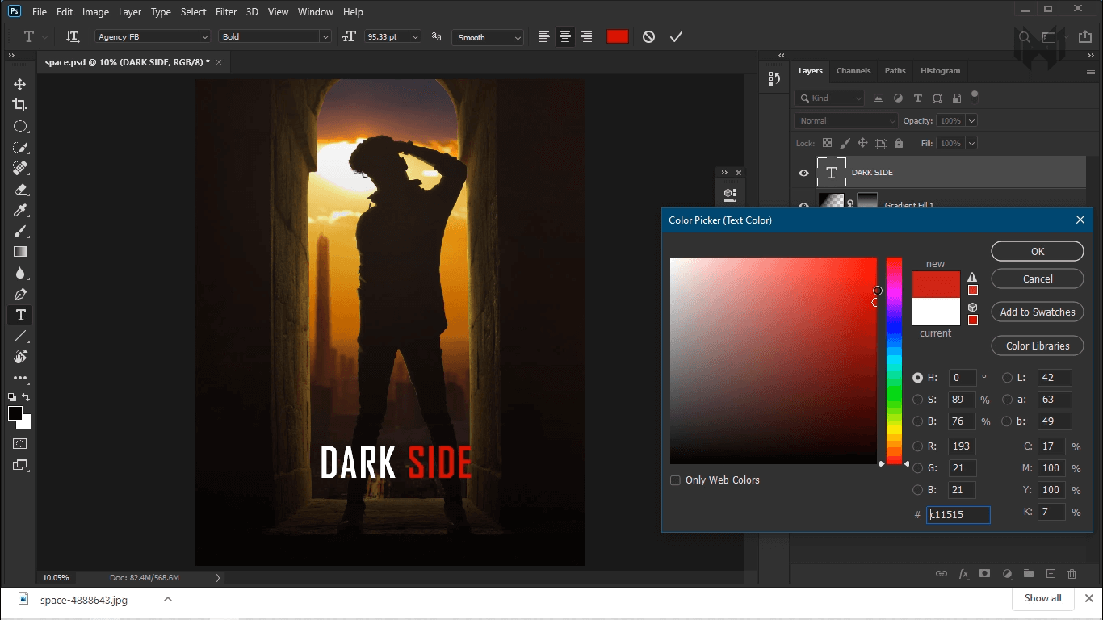Viewport: 1103px width, 620px height.
Task: Lock all on layer padlock icon
Action: click(x=899, y=143)
